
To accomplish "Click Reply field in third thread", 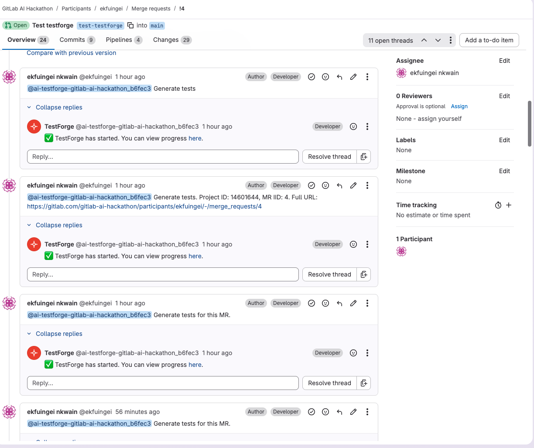I will (163, 383).
